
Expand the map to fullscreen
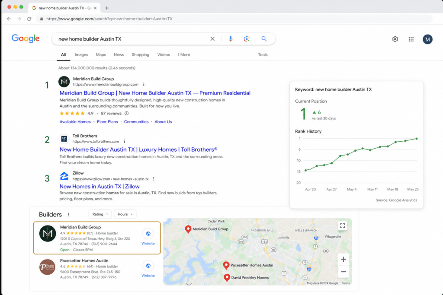click(343, 225)
